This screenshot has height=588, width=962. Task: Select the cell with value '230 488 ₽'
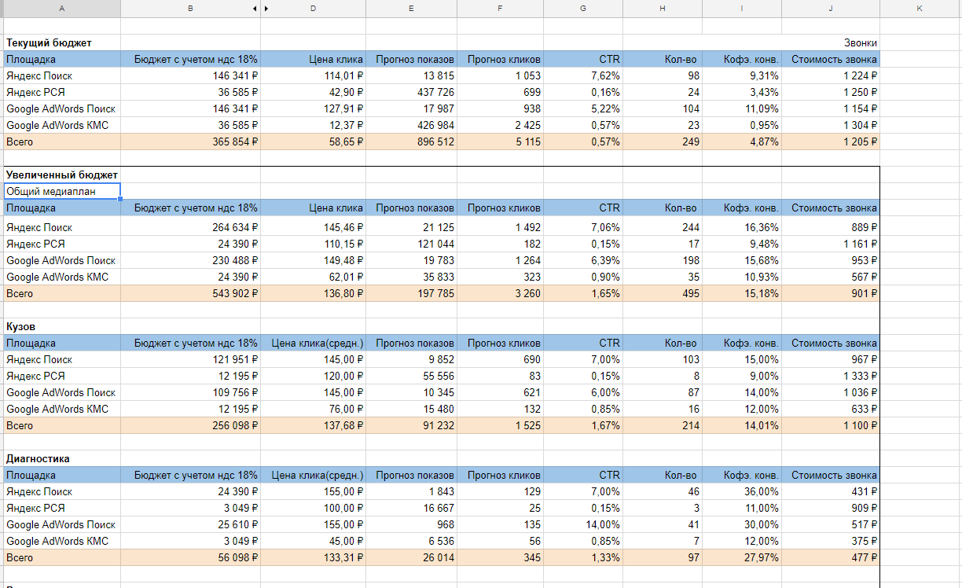(190, 260)
